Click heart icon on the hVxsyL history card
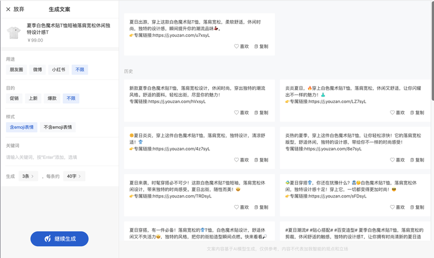The image size is (434, 258). coord(237,112)
